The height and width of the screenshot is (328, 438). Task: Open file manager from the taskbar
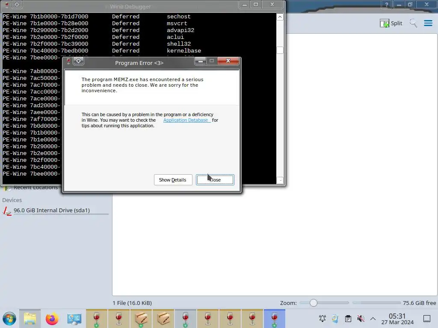pos(30,319)
